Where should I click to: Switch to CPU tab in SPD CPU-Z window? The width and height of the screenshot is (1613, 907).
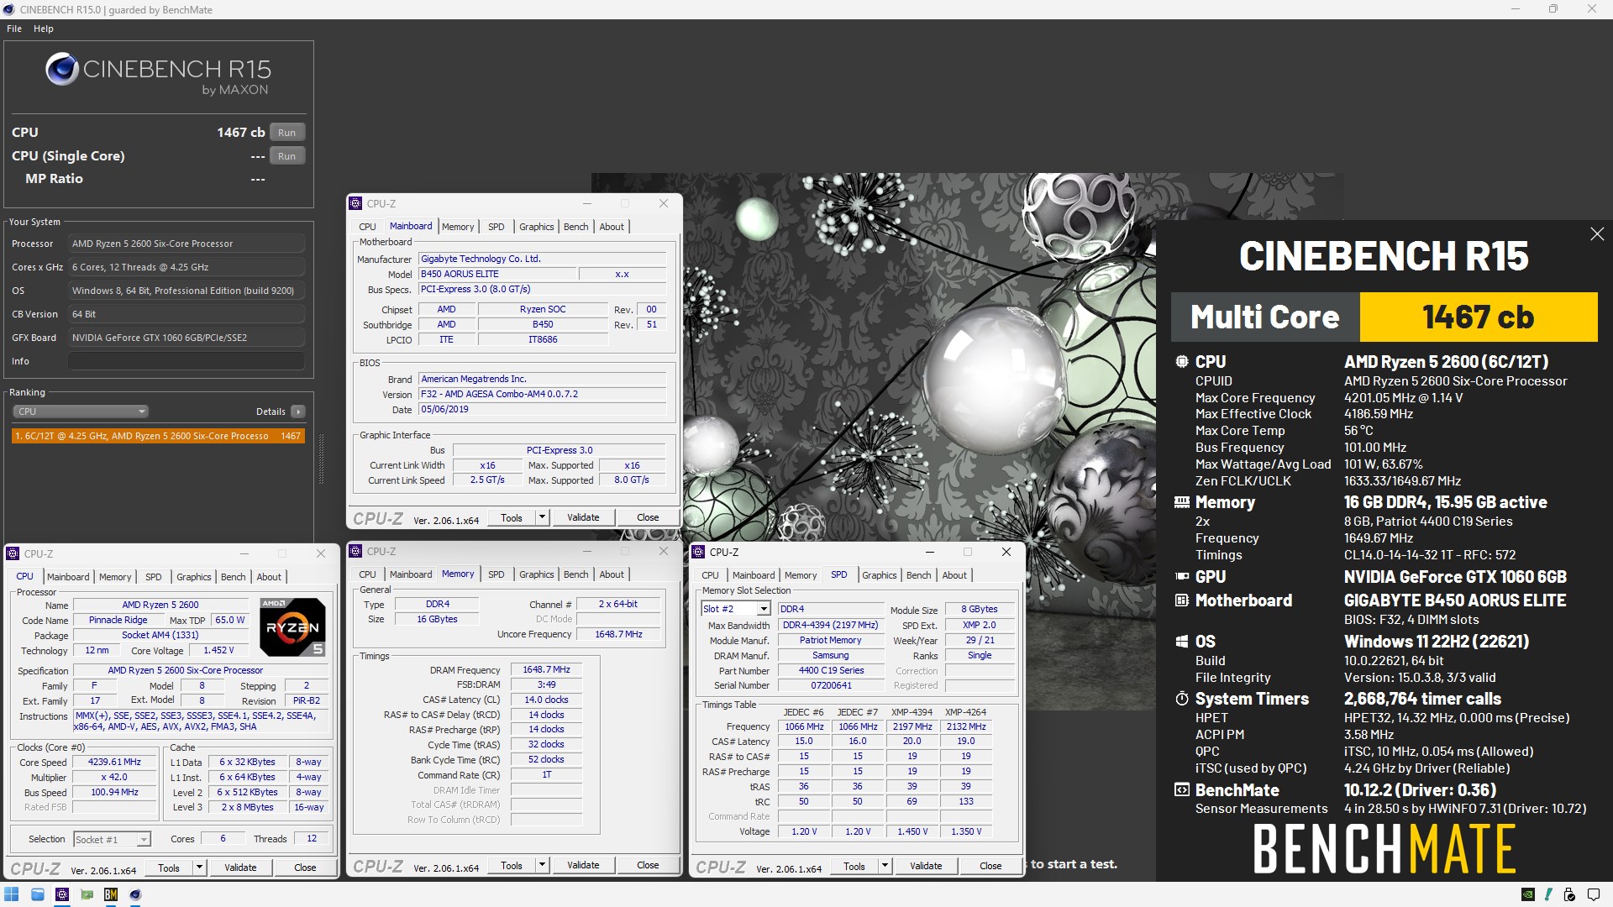point(710,575)
